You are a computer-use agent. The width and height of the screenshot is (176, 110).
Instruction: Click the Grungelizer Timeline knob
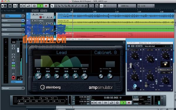165,80
